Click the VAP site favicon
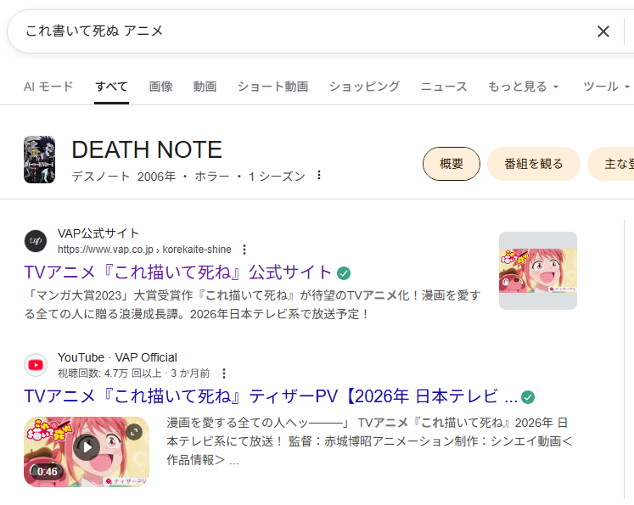This screenshot has width=634, height=505. point(36,241)
